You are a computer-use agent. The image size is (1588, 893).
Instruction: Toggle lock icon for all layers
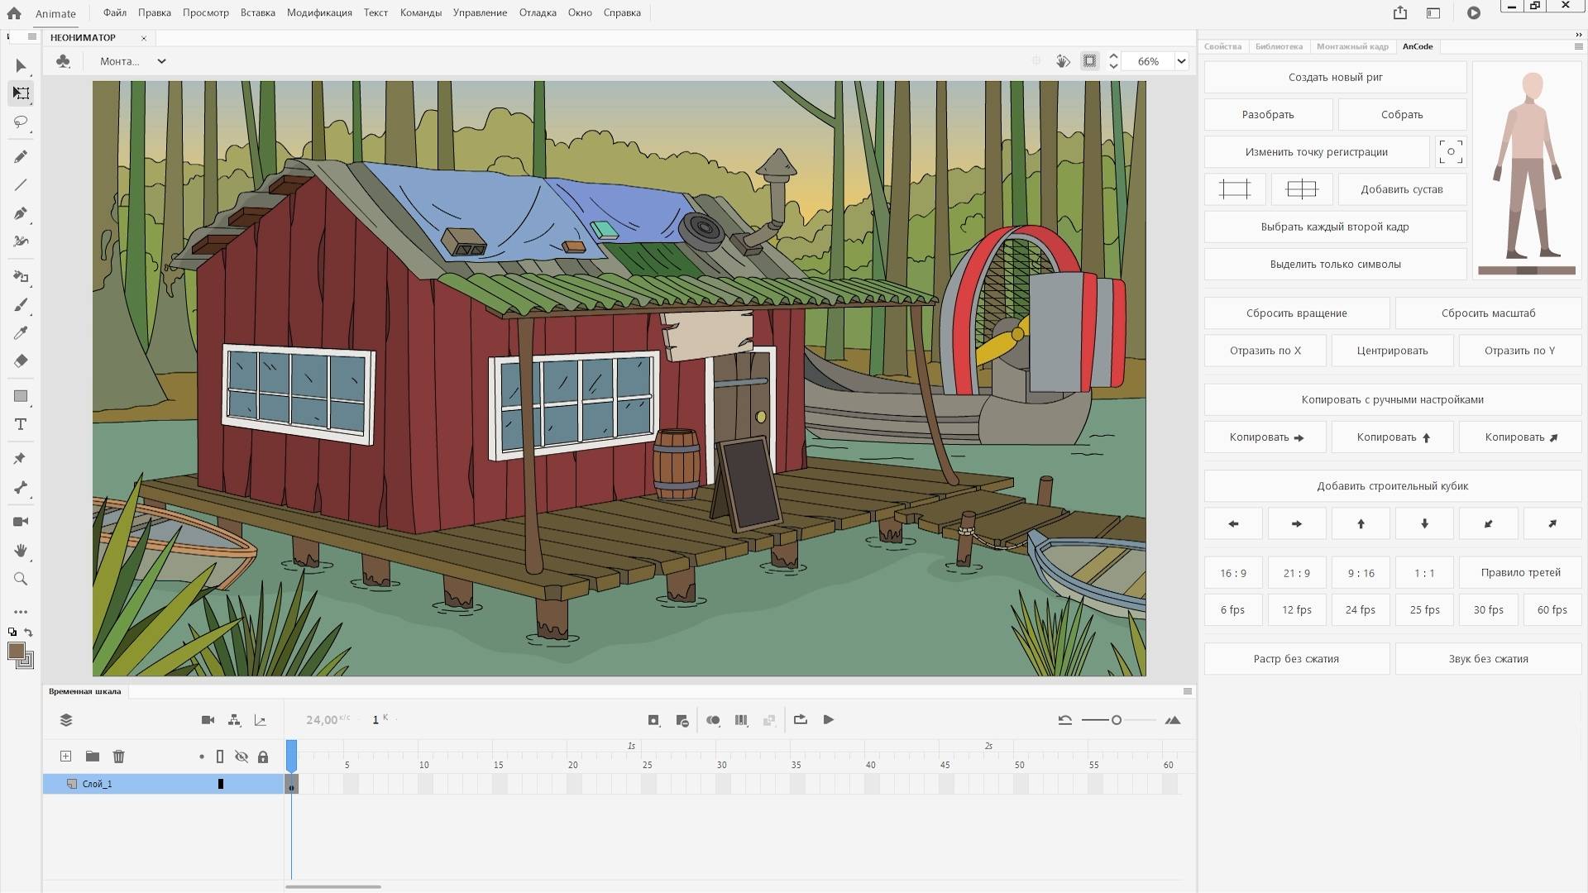[x=263, y=757]
